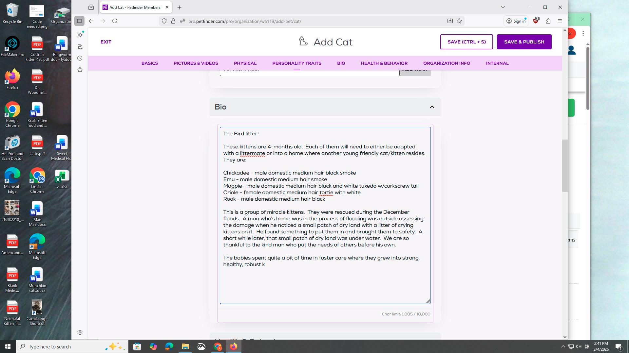Go to the Pictures & Videos tab
This screenshot has width=629, height=353.
point(196,63)
